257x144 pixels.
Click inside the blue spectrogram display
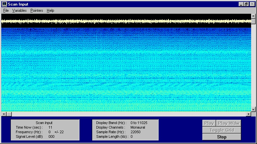126,69
